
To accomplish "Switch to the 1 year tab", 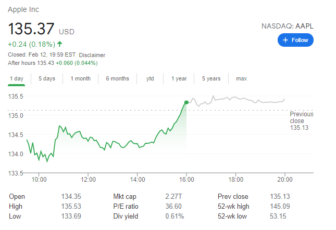I will tap(179, 78).
